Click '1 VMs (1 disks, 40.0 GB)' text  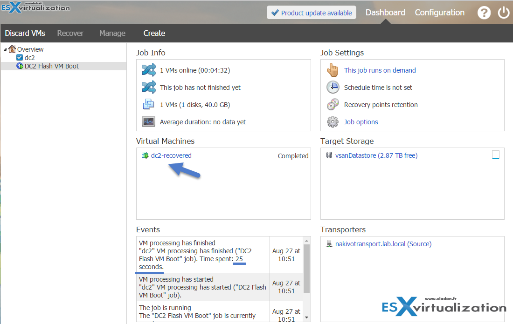195,105
